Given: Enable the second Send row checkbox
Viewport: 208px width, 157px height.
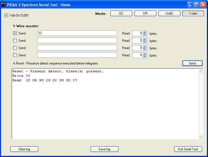Looking at the screenshot, I should coord(15,41).
